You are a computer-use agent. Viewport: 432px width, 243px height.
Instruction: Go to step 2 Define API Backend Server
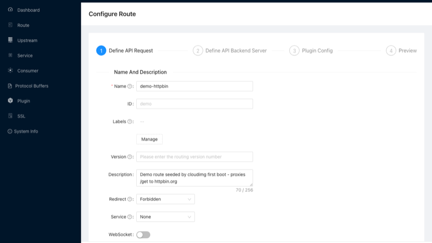click(x=230, y=50)
